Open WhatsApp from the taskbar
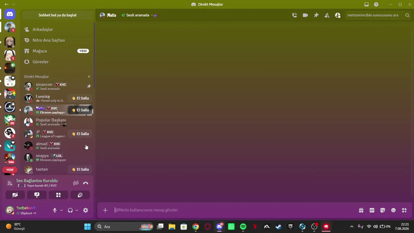 click(x=231, y=227)
